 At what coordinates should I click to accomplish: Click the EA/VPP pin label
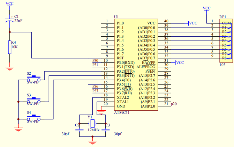pyautogui.click(x=149, y=63)
